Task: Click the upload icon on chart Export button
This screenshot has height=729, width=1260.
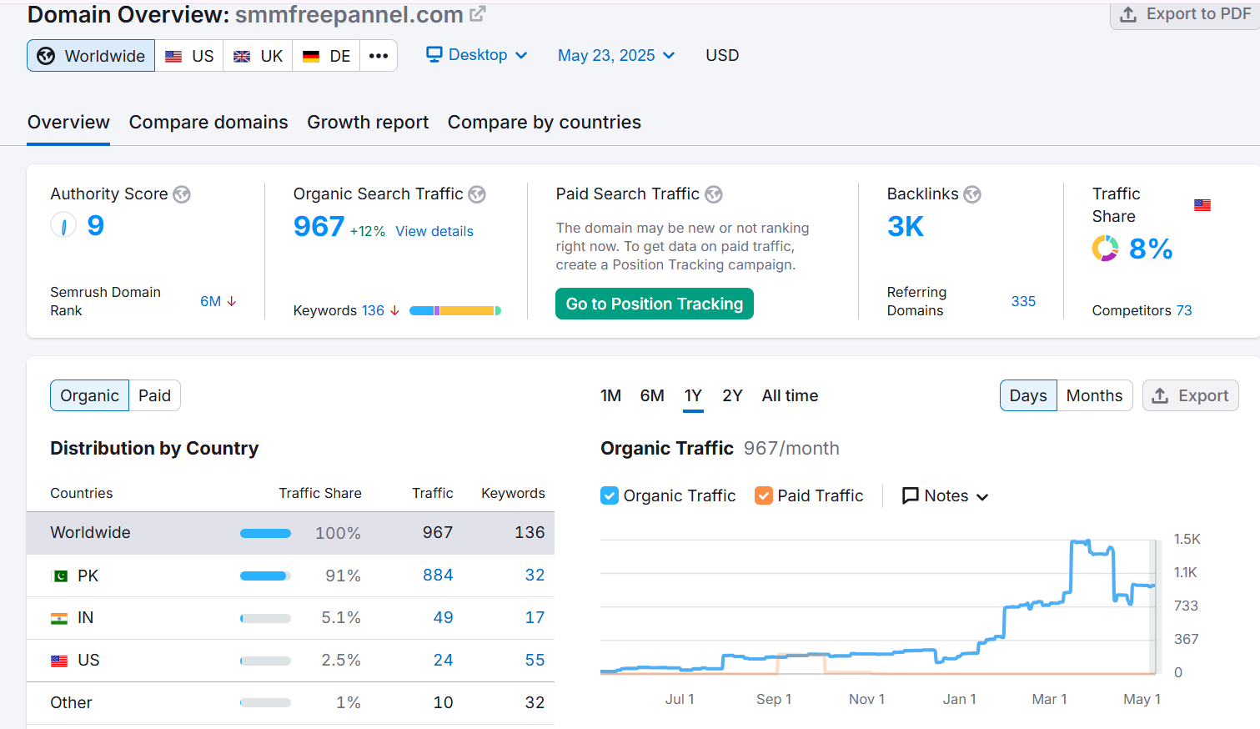Action: 1160,395
